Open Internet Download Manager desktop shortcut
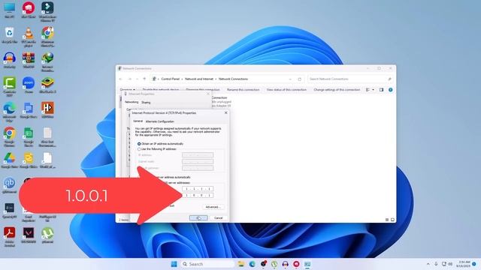The height and width of the screenshot is (270, 481). 47,61
